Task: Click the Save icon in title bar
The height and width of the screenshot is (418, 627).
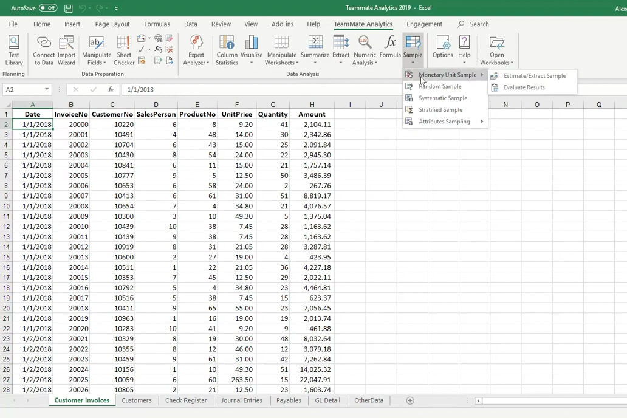Action: click(x=69, y=9)
